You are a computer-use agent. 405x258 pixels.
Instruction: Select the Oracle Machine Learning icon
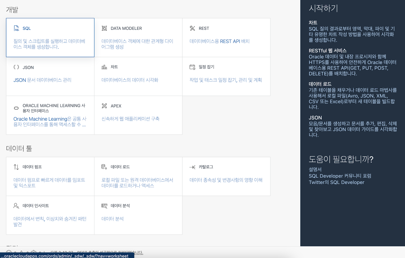tap(16, 108)
